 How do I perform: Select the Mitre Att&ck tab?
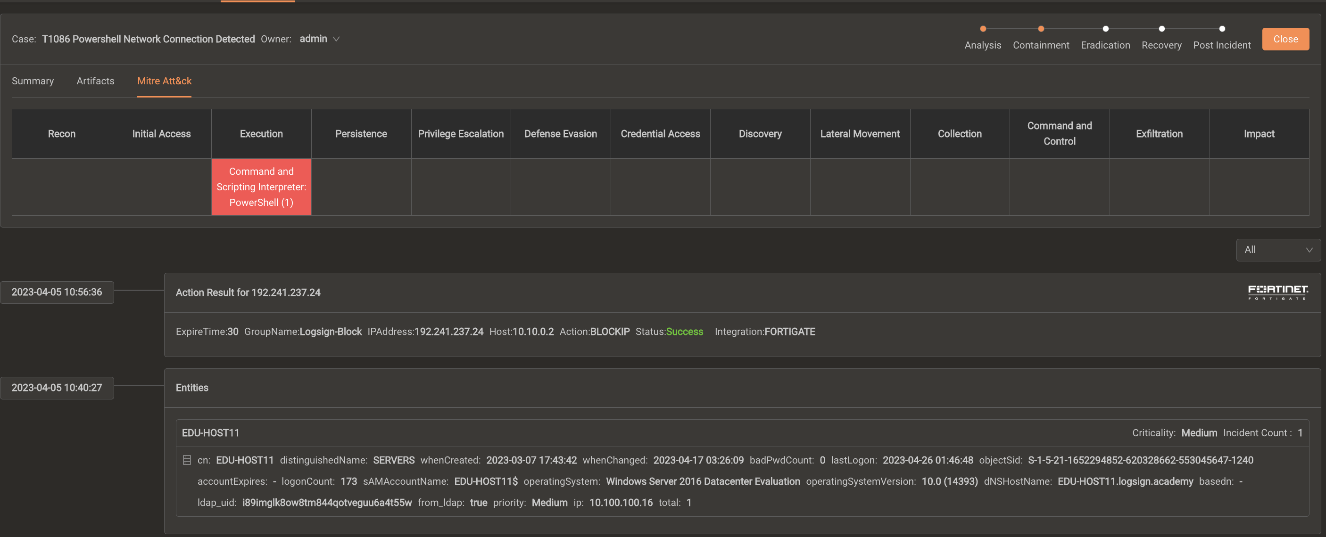[x=164, y=81]
